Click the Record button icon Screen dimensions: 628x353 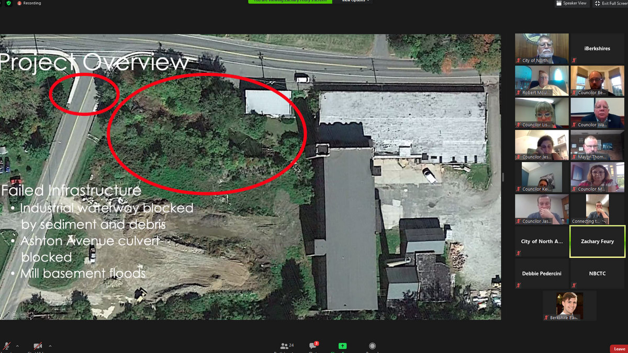pos(372,346)
